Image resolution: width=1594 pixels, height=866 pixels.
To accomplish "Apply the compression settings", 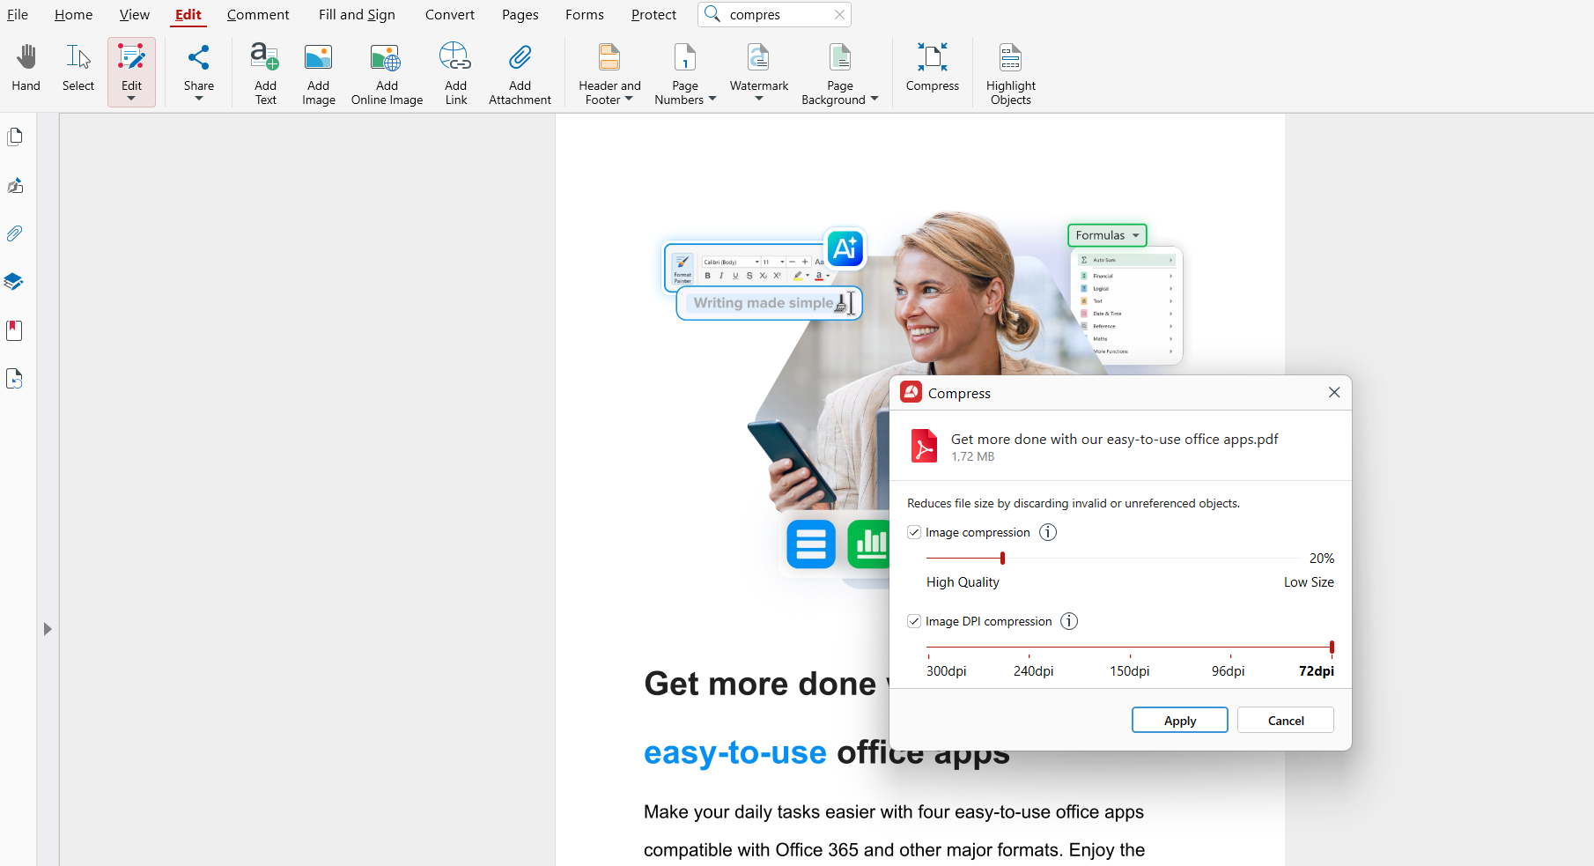I will (1179, 720).
